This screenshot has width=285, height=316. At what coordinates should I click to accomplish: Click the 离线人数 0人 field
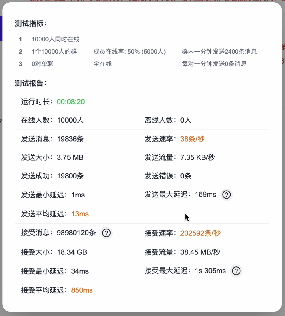pos(166,120)
